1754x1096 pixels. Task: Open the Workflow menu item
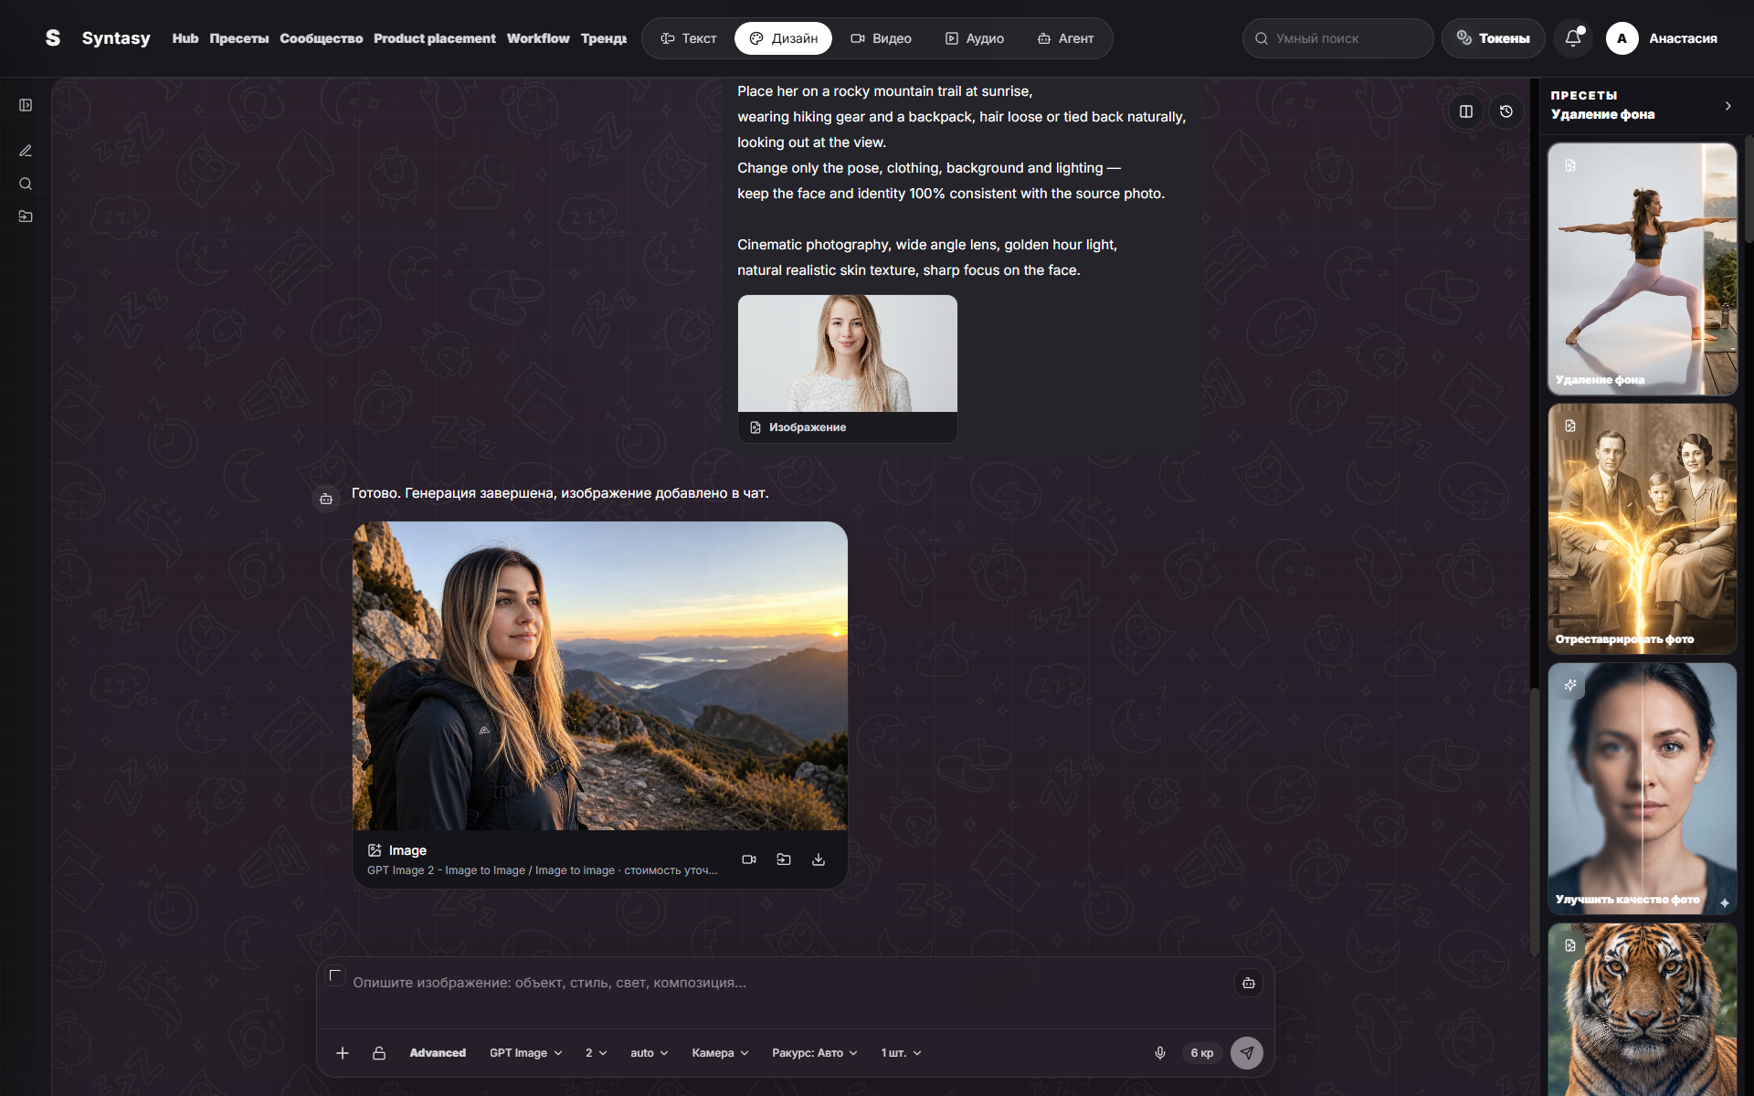pos(538,38)
